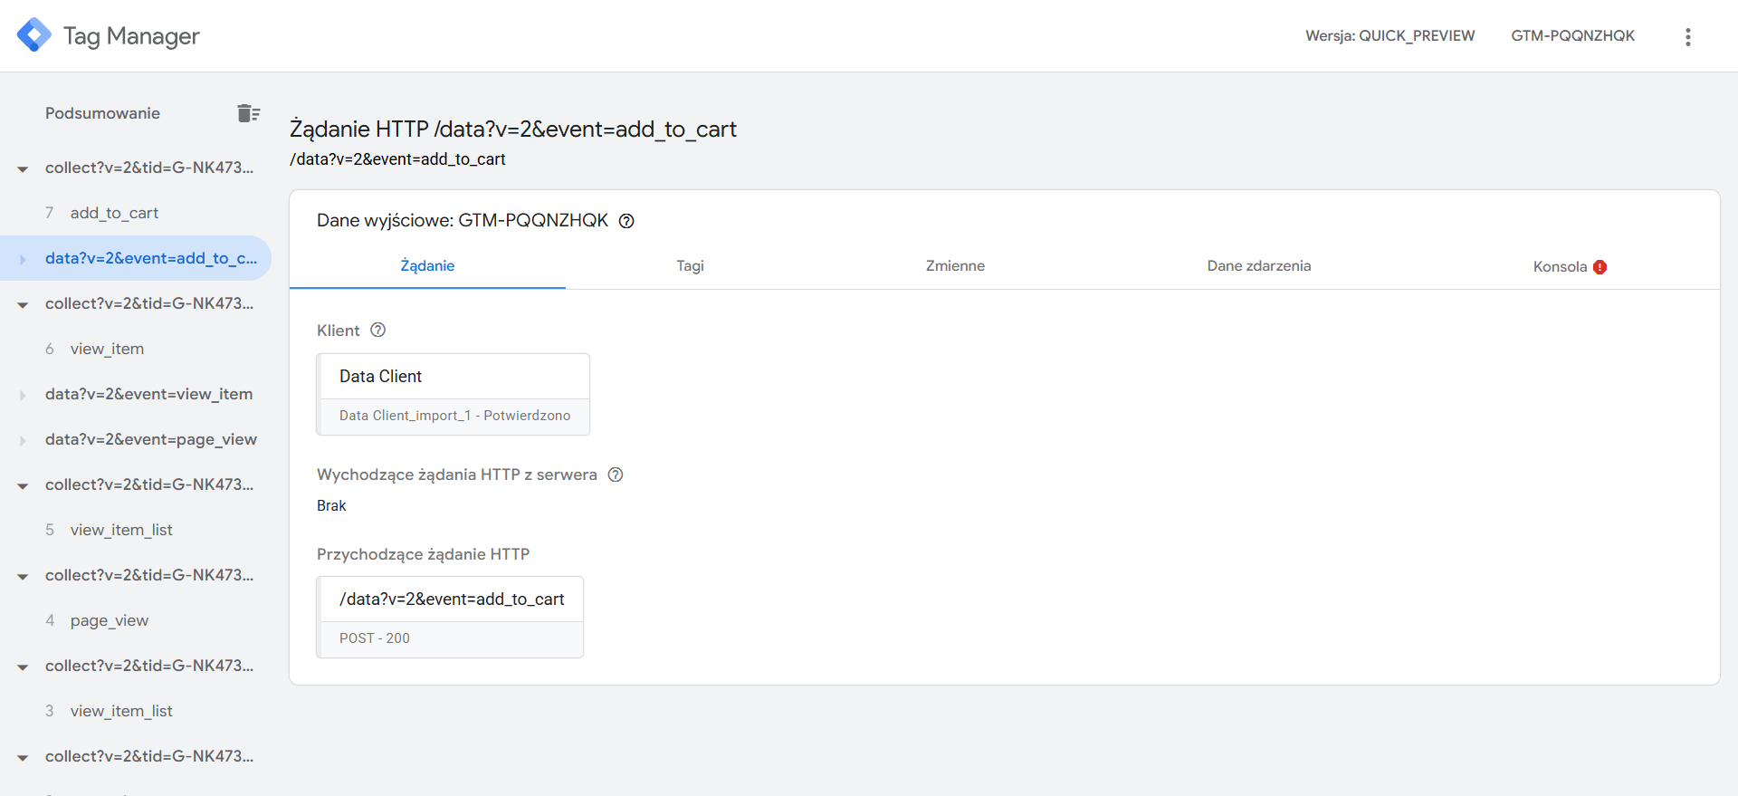The image size is (1738, 796).
Task: Collapse the collect request above view_item
Action: pos(23,304)
